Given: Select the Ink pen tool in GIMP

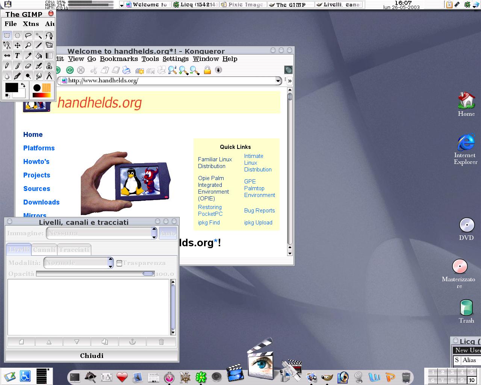Looking at the screenshot, I should click(x=18, y=76).
